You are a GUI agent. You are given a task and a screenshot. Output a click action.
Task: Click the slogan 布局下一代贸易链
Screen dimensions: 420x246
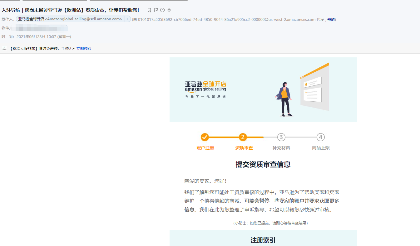point(205,97)
